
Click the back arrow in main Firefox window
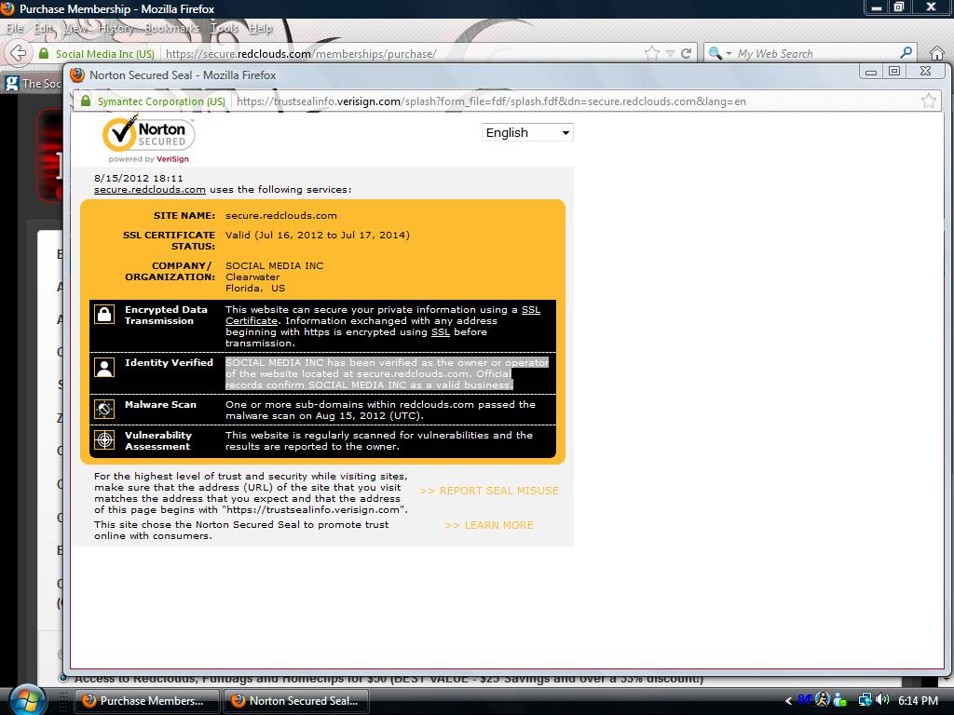click(x=19, y=53)
